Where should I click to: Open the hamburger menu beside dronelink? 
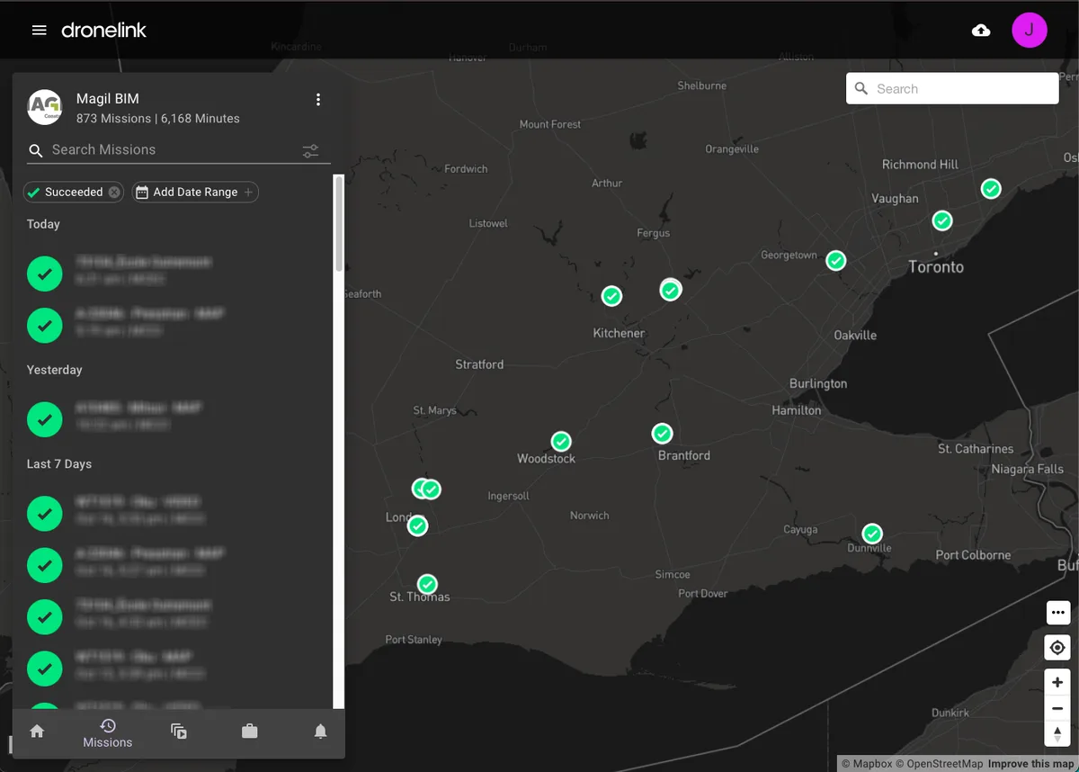pyautogui.click(x=39, y=31)
